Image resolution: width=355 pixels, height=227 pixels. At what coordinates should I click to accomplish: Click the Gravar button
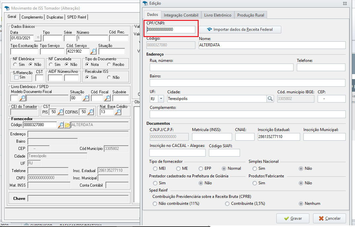[293, 218]
